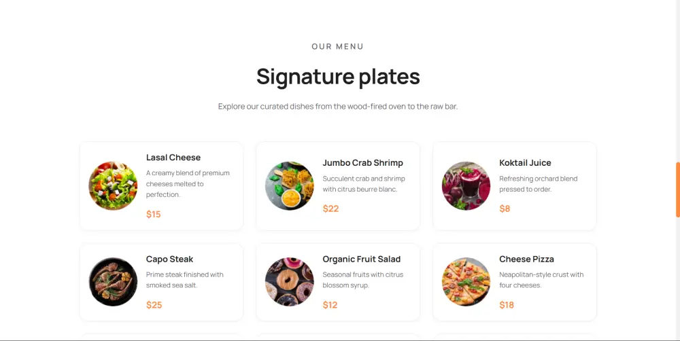Click the Cheese Pizza heading

(526, 259)
